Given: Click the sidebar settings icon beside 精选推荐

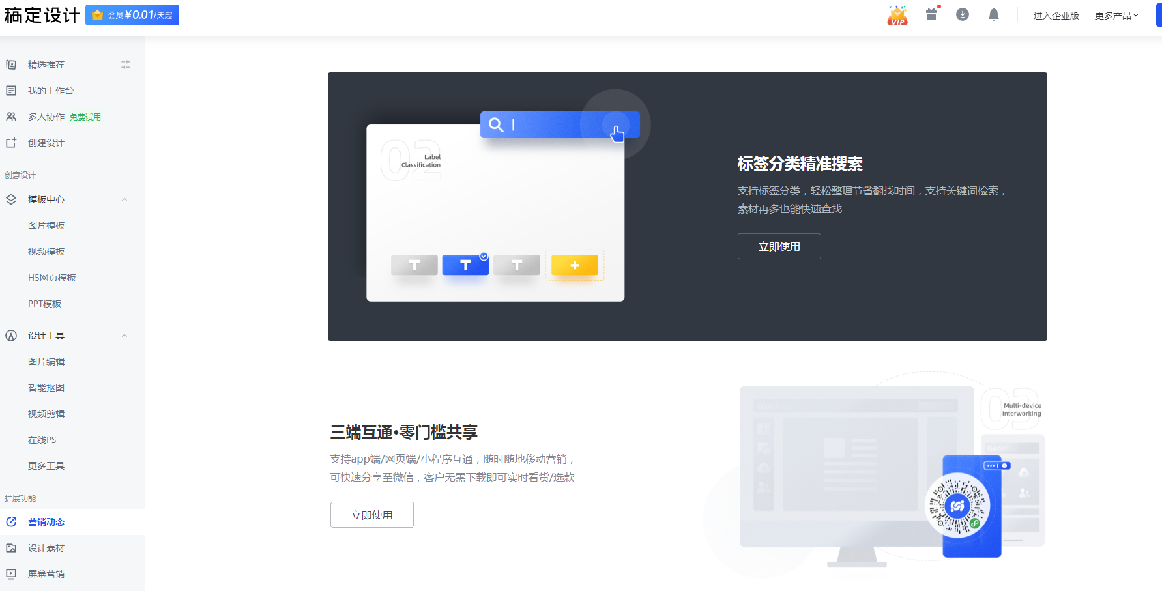Looking at the screenshot, I should [126, 65].
